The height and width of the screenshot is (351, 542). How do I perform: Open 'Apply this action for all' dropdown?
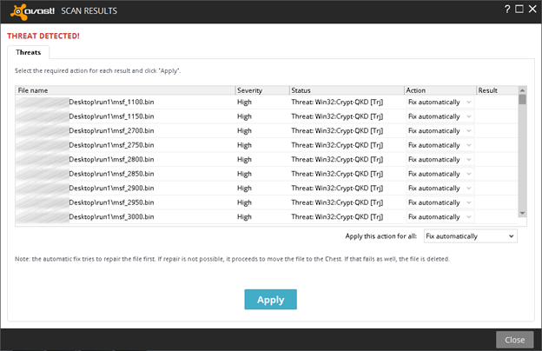470,236
